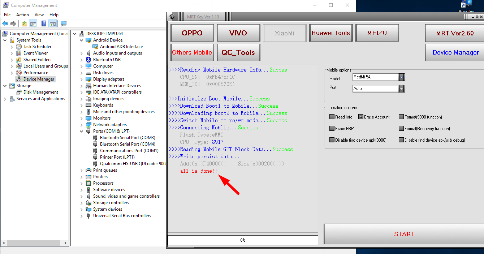Screen dimensions: 484x254
Task: Open the View menu
Action: tap(39, 15)
